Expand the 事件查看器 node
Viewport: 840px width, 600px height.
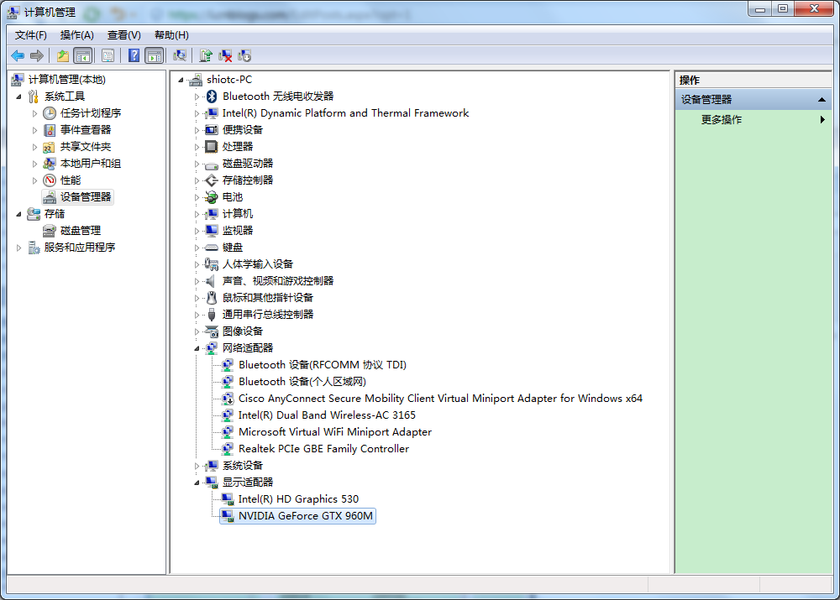[x=34, y=130]
